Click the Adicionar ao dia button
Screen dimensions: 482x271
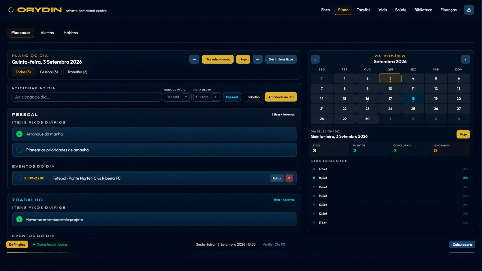pyautogui.click(x=281, y=97)
